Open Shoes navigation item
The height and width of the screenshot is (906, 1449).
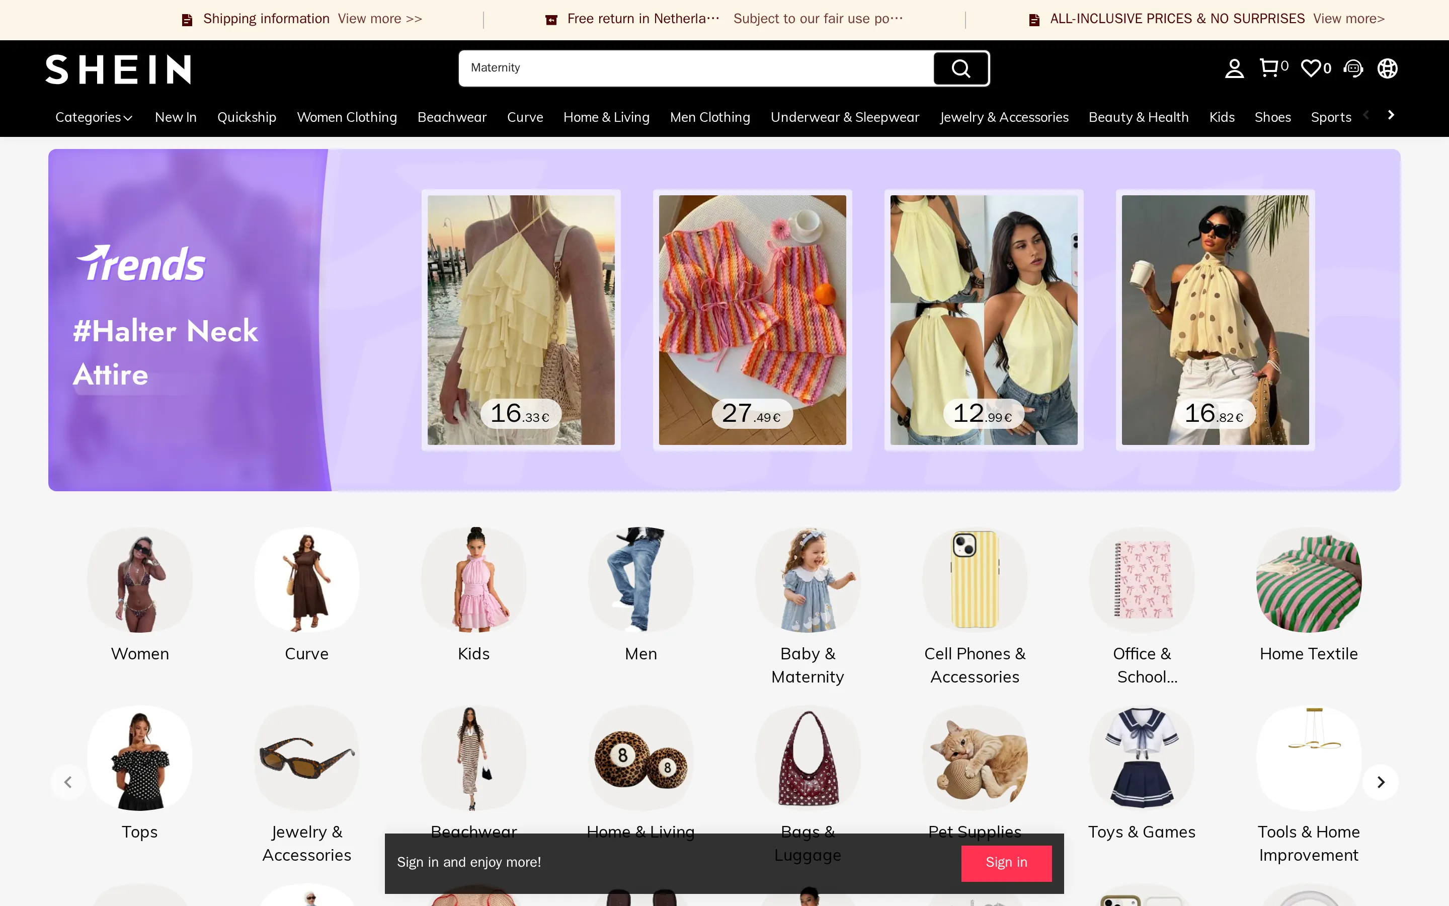pos(1273,117)
